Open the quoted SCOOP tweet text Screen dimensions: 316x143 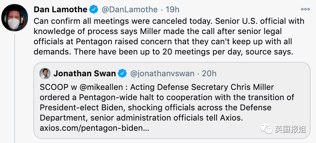(x=167, y=108)
